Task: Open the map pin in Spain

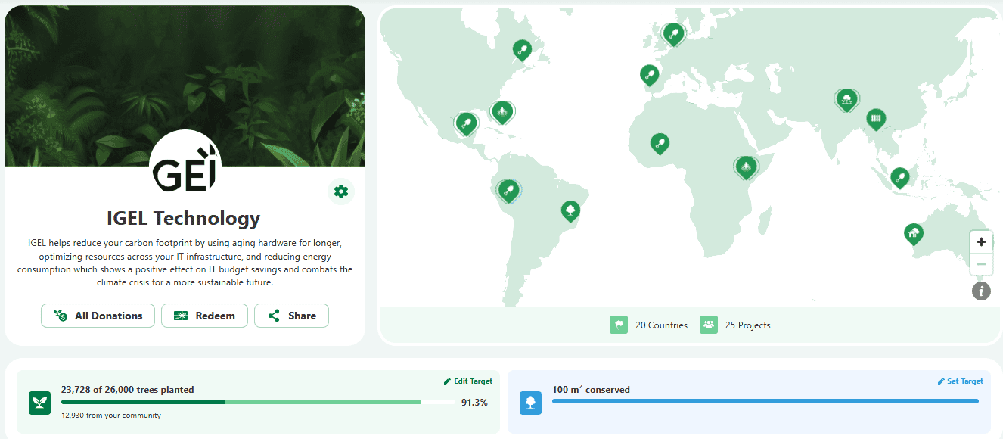Action: tap(649, 74)
